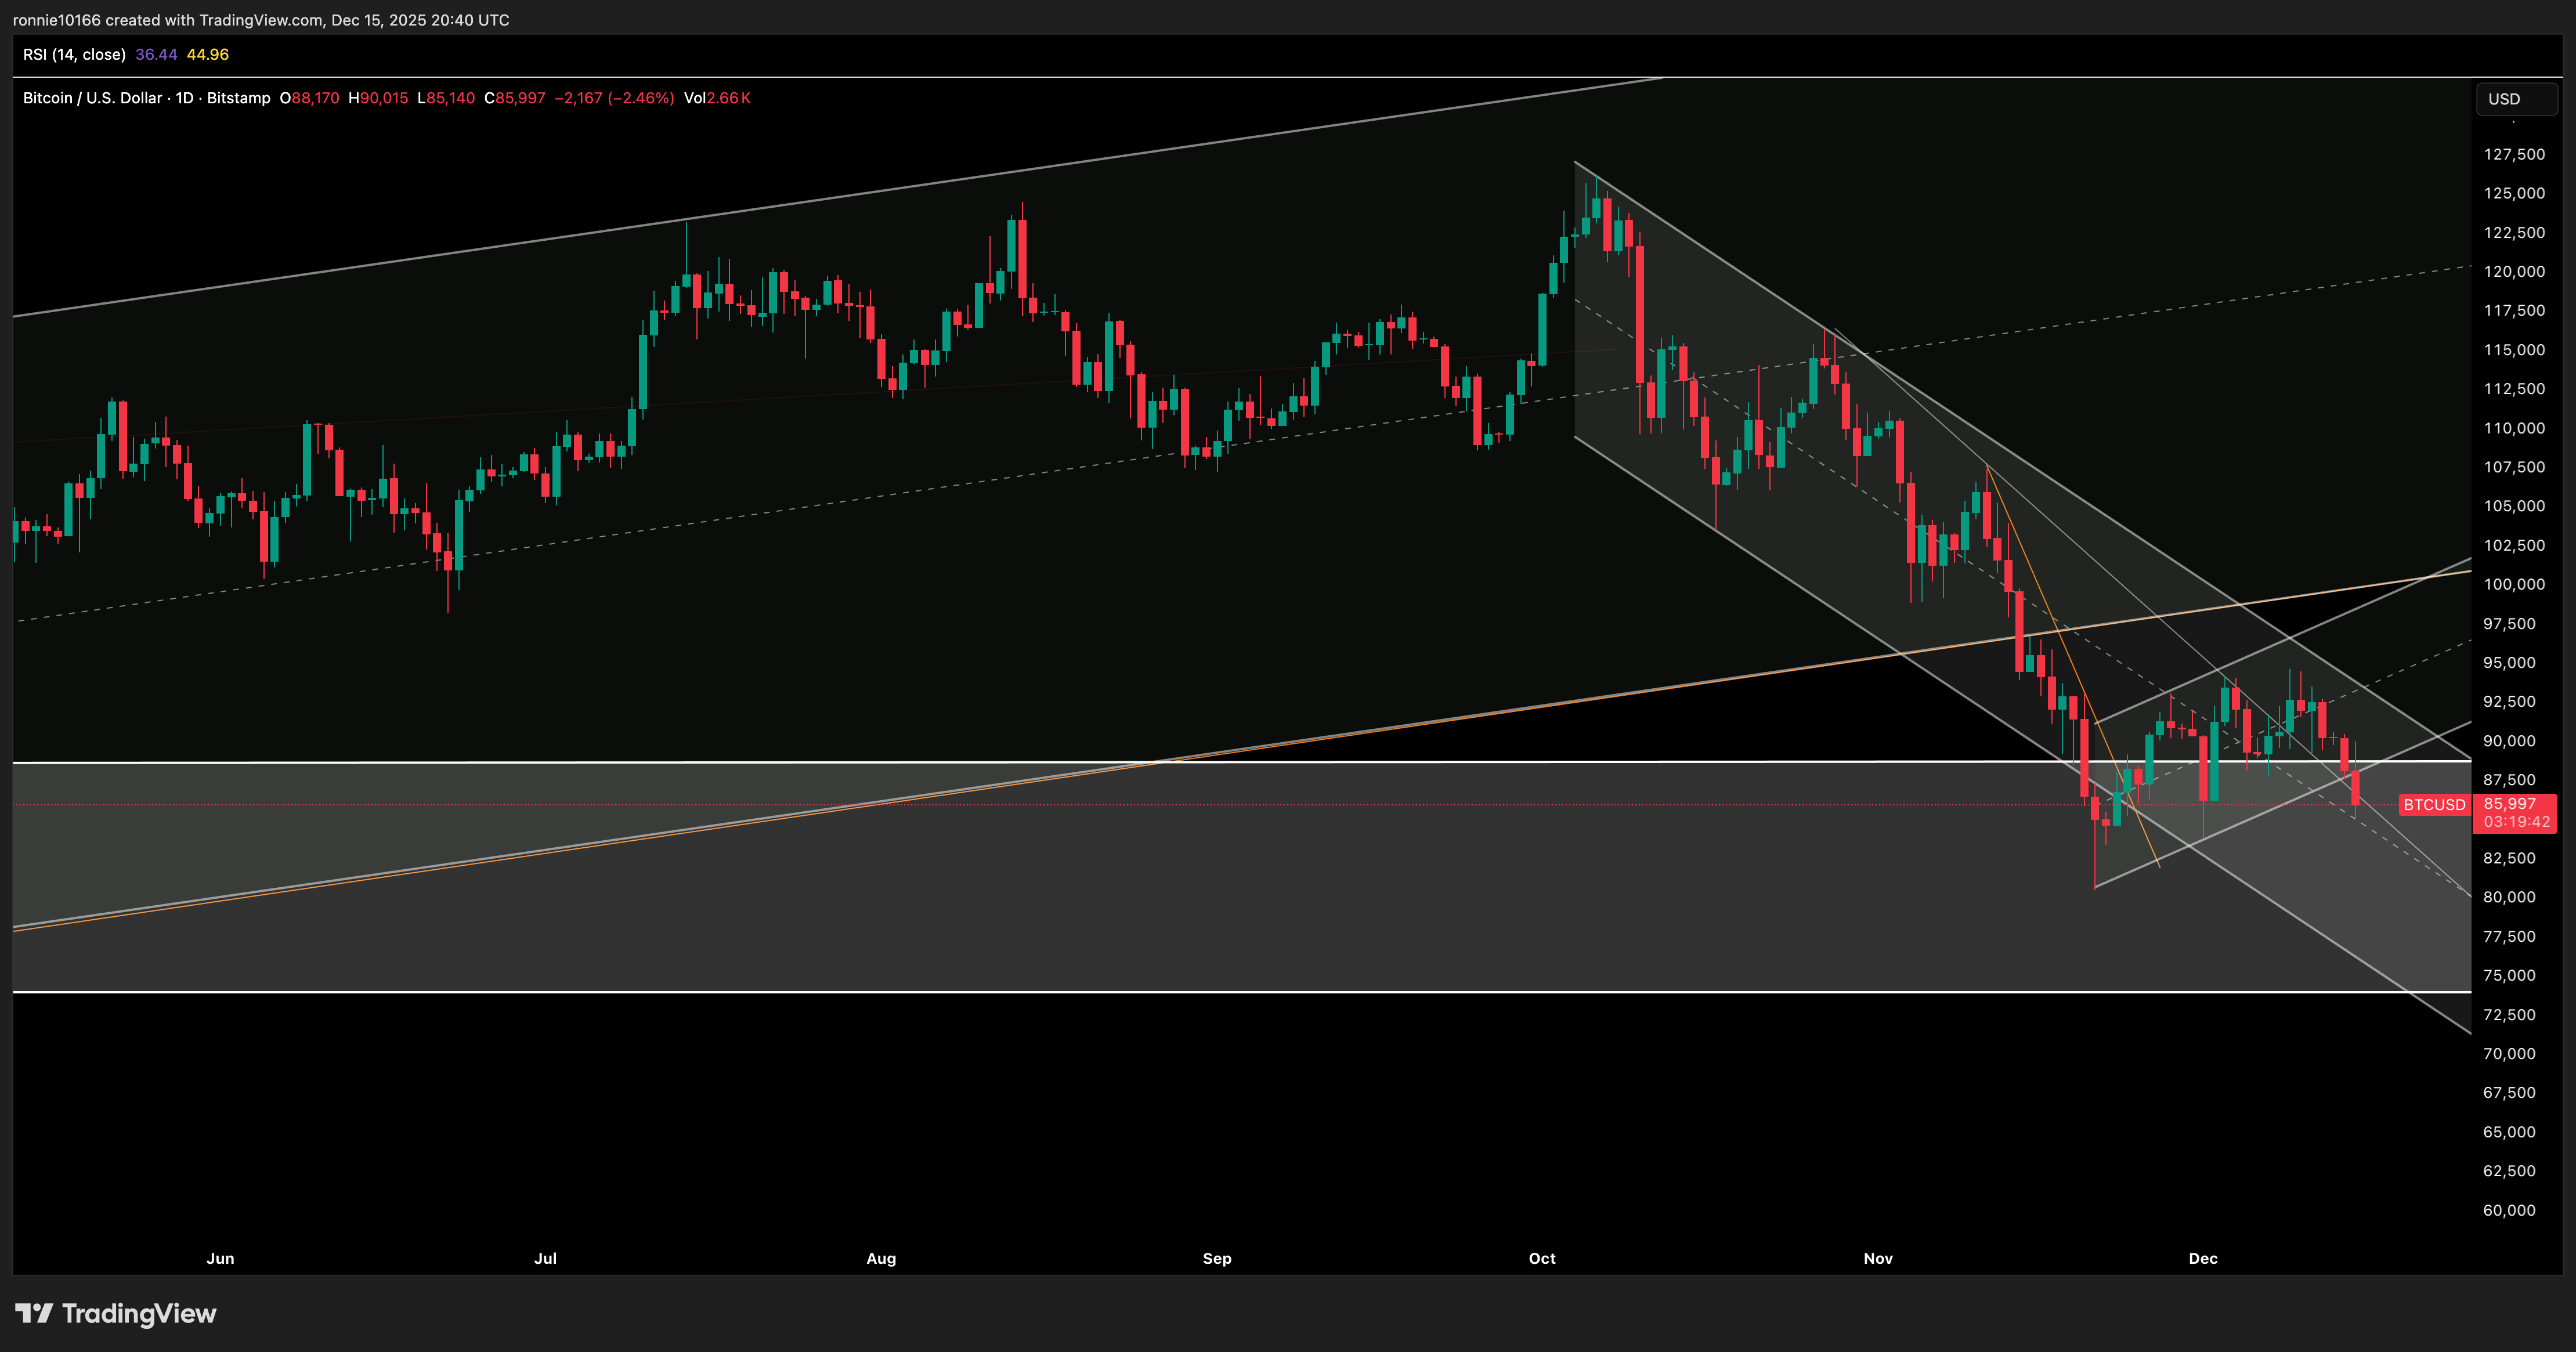
Task: Click the 85,997 current price label
Action: pyautogui.click(x=2510, y=804)
